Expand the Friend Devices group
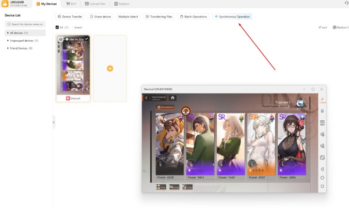 (8, 48)
